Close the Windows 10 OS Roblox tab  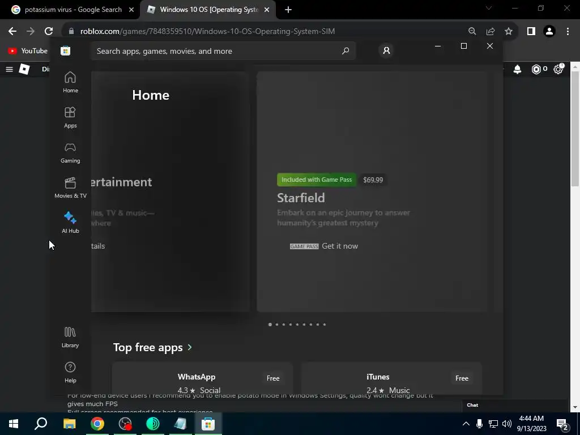[x=267, y=10]
